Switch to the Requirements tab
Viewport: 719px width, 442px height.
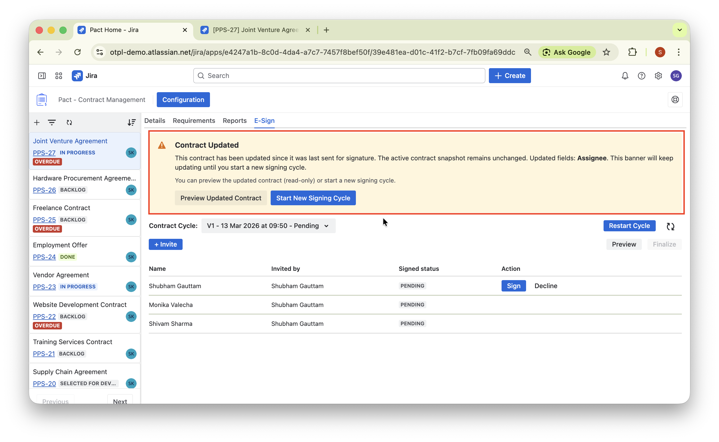tap(193, 121)
